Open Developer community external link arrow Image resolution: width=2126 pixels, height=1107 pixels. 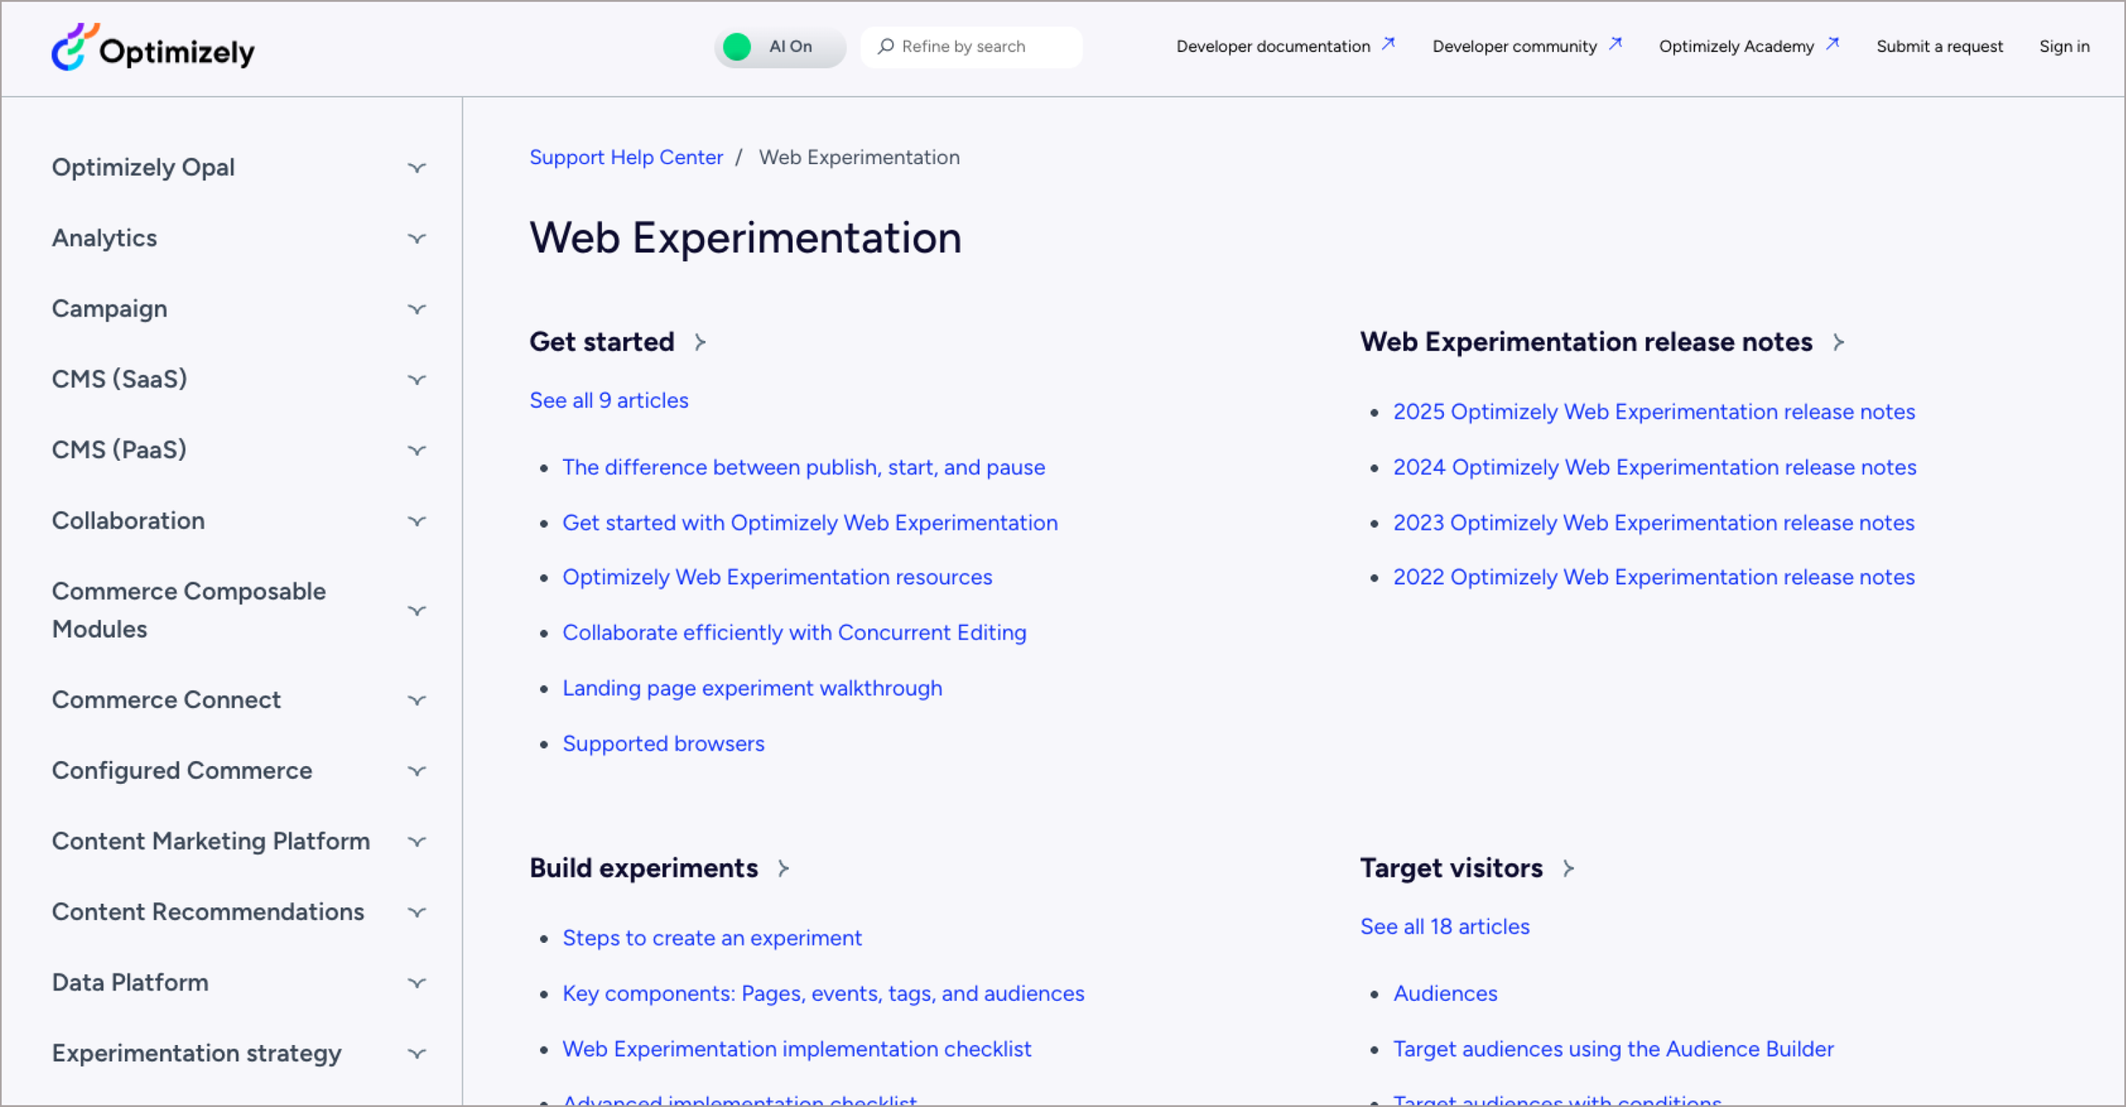(1615, 43)
